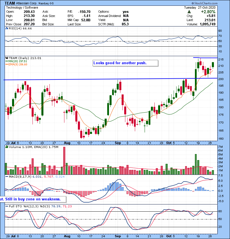Image resolution: width=230 pixels, height=239 pixels.
Task: Click the green up-triangle beside +2.80%
Action: coord(189,12)
